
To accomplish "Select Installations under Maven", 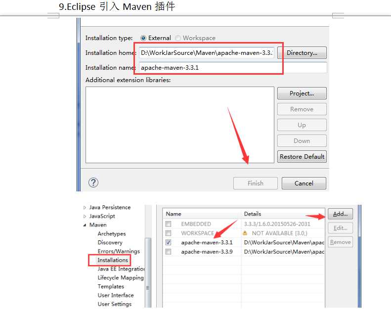I will [x=113, y=260].
